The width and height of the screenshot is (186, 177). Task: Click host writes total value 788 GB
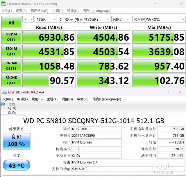(171, 136)
